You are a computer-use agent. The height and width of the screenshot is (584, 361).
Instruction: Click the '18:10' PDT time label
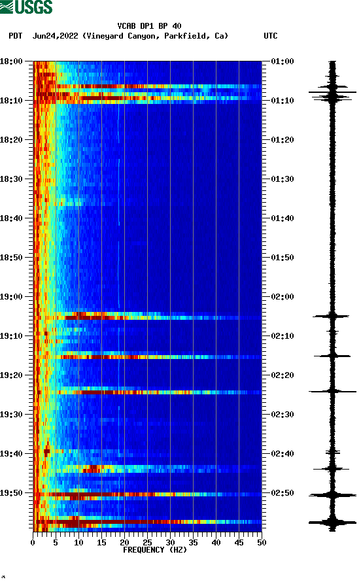click(x=11, y=101)
